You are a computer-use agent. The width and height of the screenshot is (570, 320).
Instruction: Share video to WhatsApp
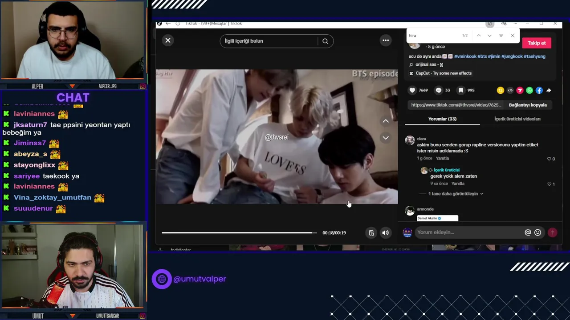[529, 90]
